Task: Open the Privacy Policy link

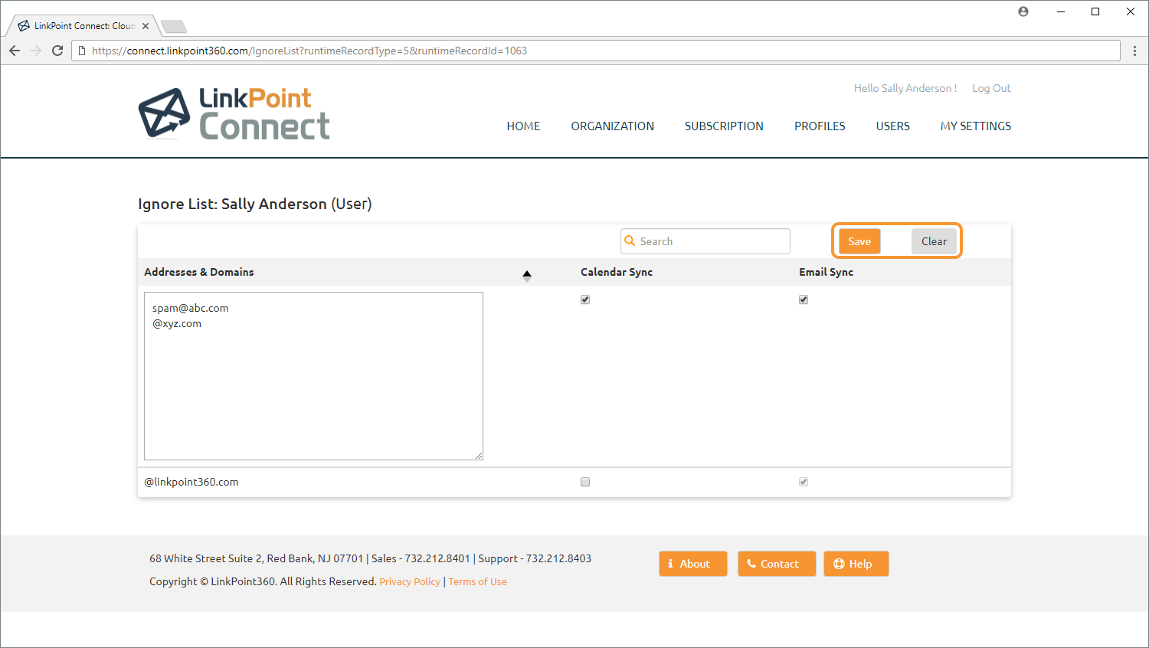Action: (x=410, y=581)
